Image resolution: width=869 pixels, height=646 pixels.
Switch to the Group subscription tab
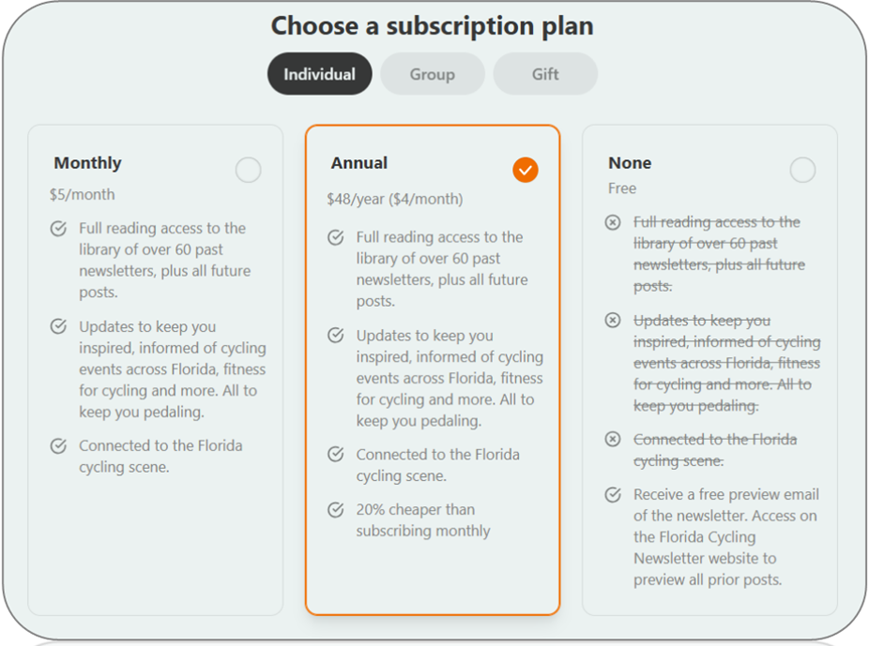coord(432,73)
